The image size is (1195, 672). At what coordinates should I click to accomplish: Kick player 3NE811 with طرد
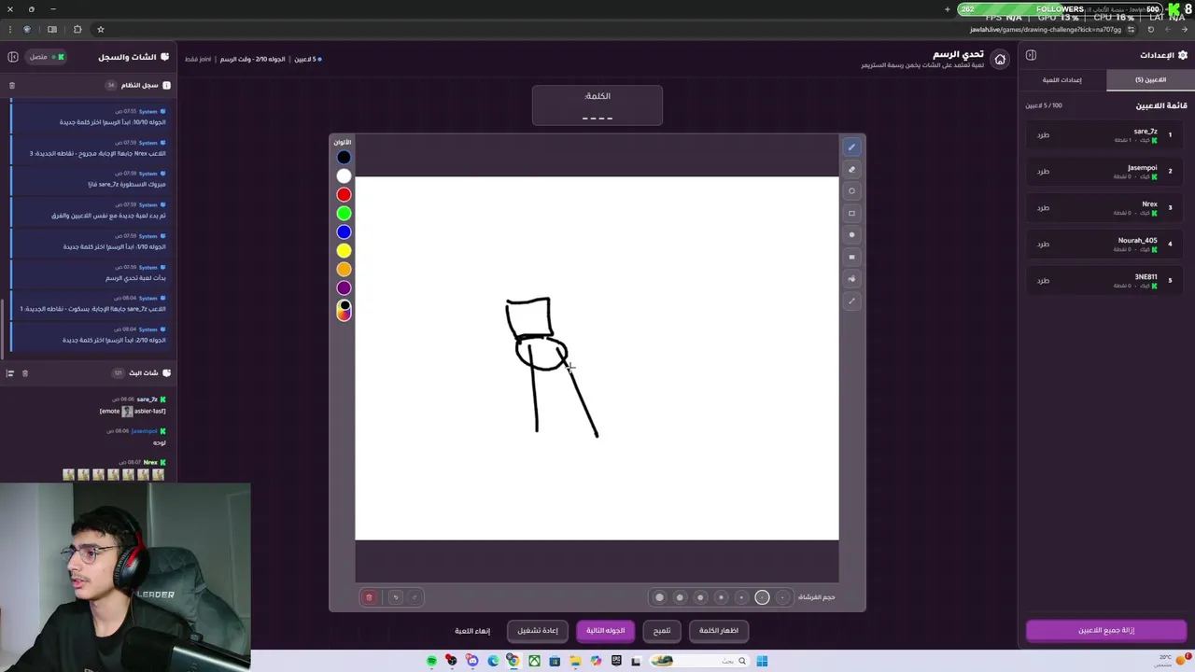point(1043,280)
